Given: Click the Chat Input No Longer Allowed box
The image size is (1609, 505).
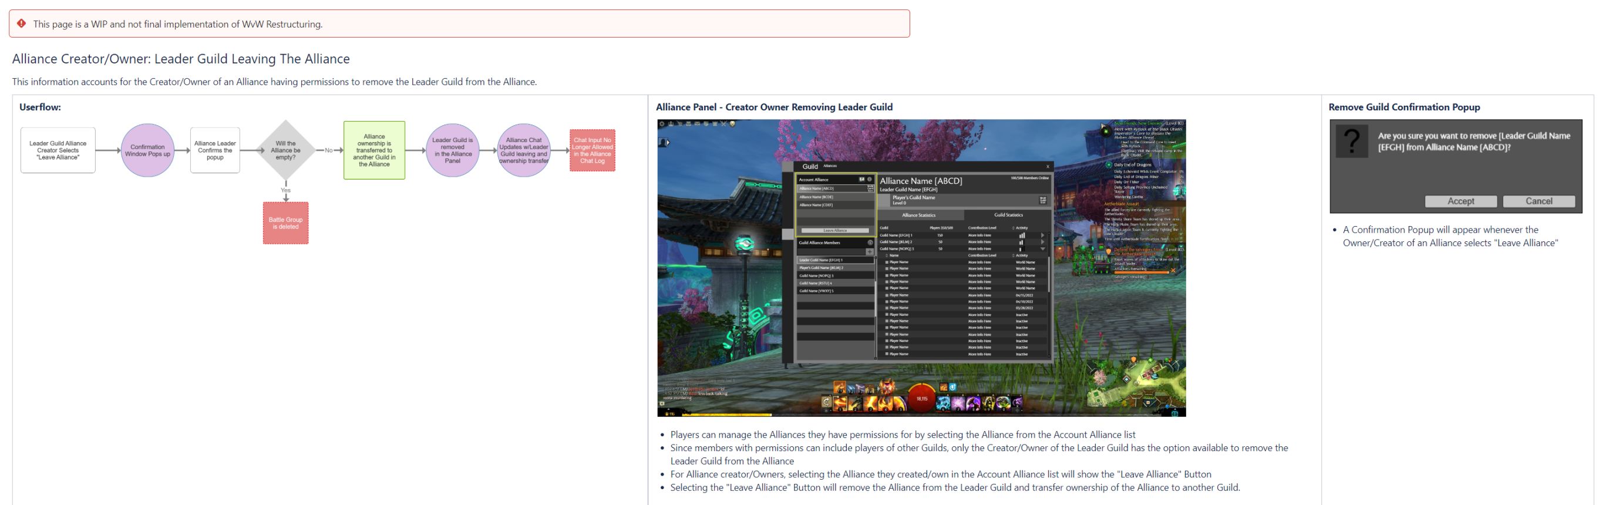Looking at the screenshot, I should (592, 150).
